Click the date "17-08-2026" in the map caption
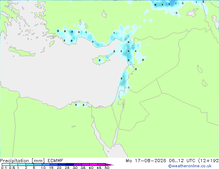219x169 pixels. (x=150, y=161)
